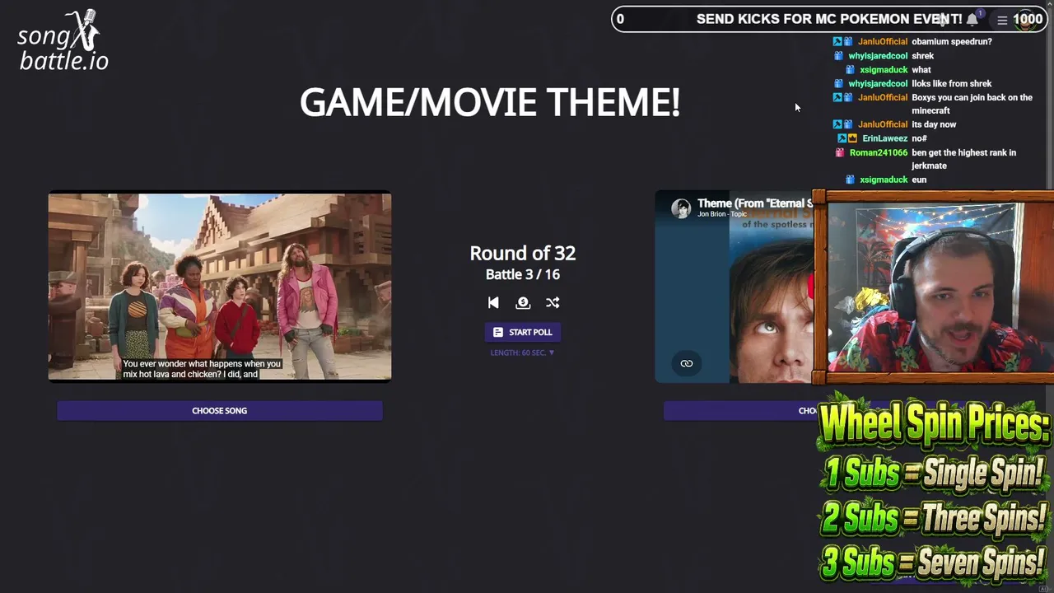Click the right video title 'Theme (From "Eternal S'
This screenshot has width=1054, height=593.
(x=755, y=203)
